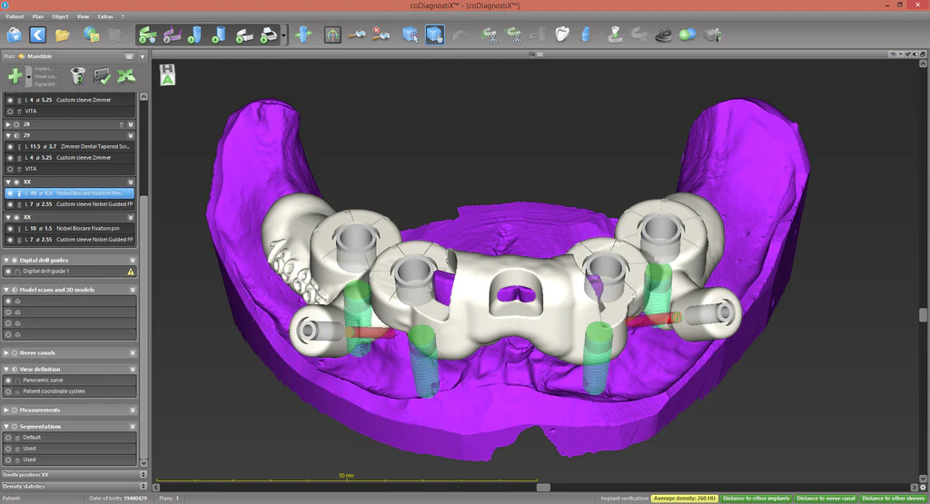The image size is (930, 504).
Task: Open the panoramic curve tool icon
Action: tap(332, 35)
